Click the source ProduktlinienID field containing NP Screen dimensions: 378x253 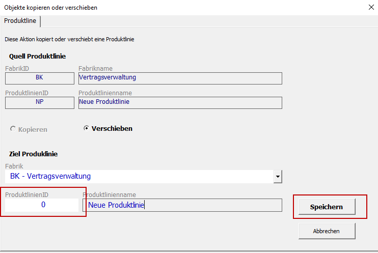pyautogui.click(x=40, y=102)
